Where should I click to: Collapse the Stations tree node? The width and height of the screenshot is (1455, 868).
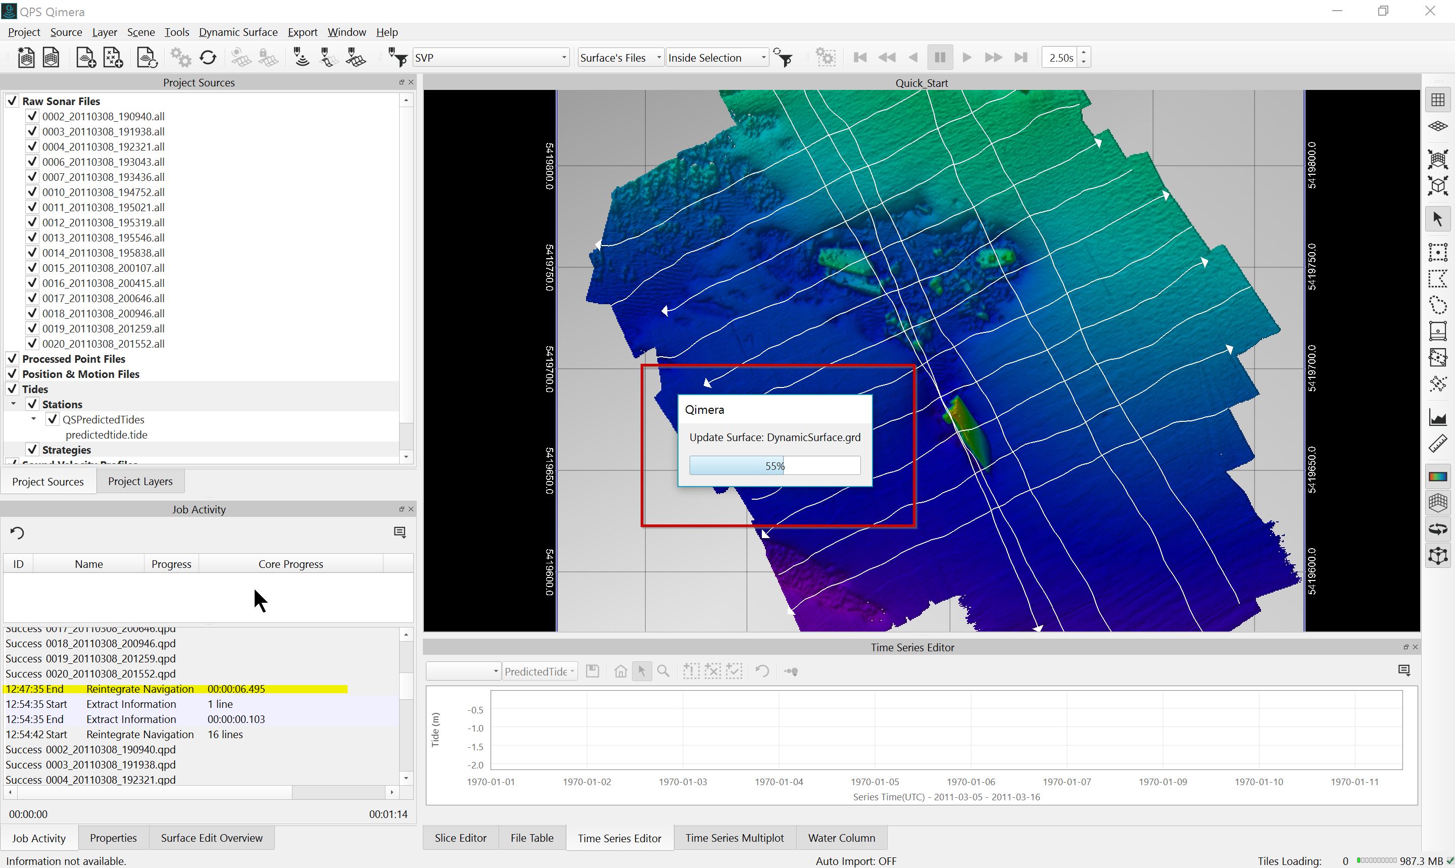pyautogui.click(x=14, y=404)
